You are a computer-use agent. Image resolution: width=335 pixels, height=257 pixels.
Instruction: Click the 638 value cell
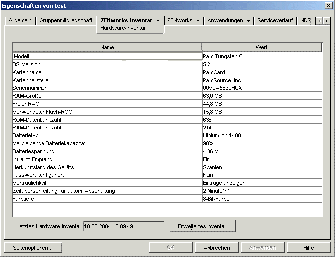262,120
